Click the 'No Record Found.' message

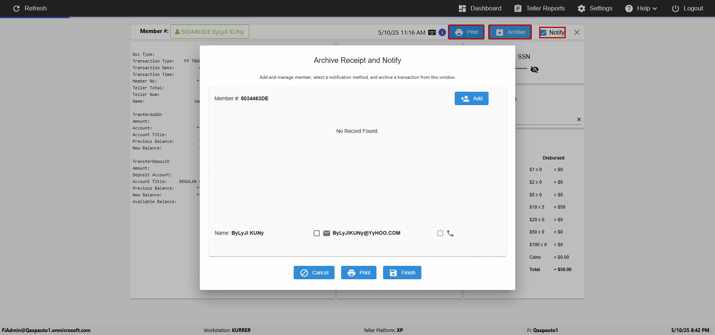coord(357,131)
